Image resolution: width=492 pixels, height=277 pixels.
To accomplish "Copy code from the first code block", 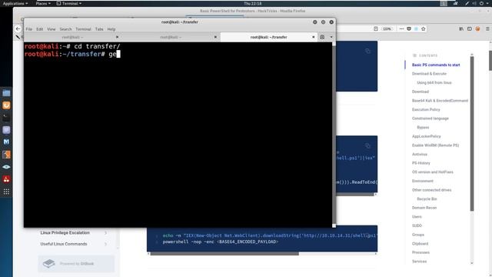I will click(367, 52).
